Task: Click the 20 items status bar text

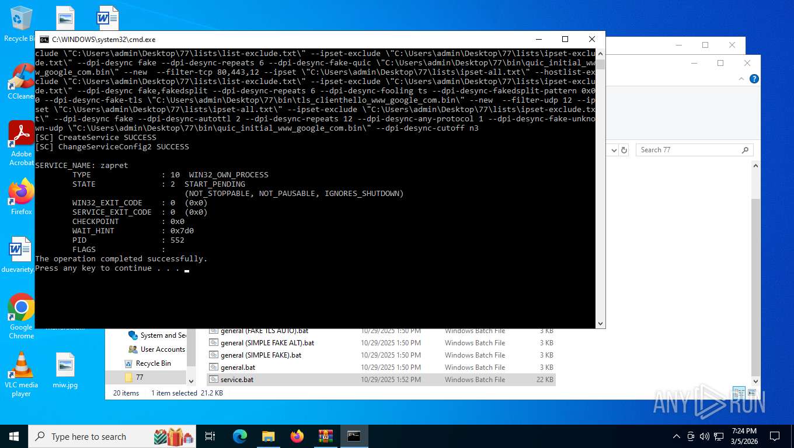Action: point(126,393)
